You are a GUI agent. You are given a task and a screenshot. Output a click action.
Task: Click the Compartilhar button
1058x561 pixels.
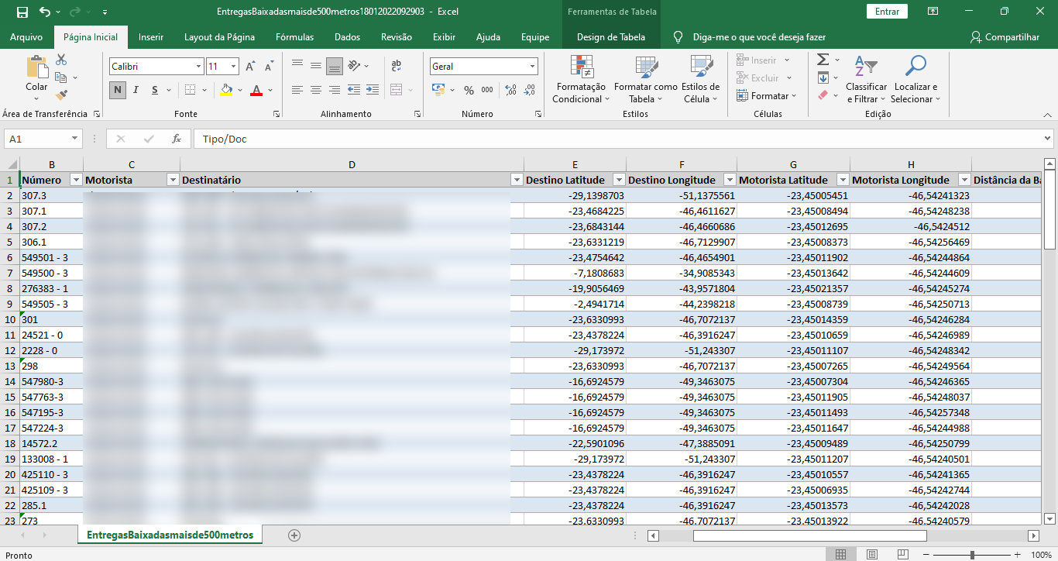[x=1005, y=37]
